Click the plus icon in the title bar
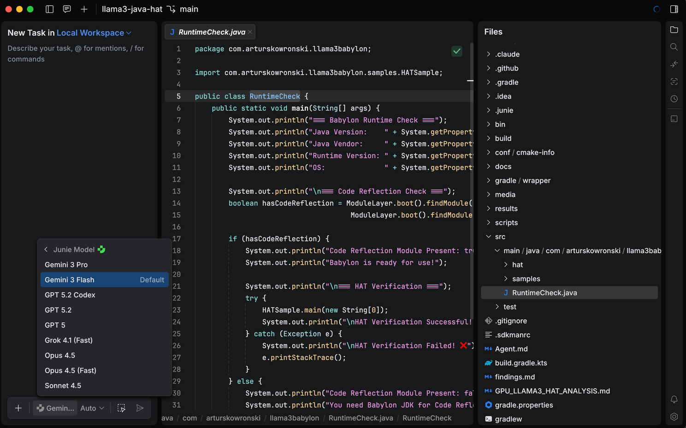This screenshot has height=428, width=686. click(84, 9)
